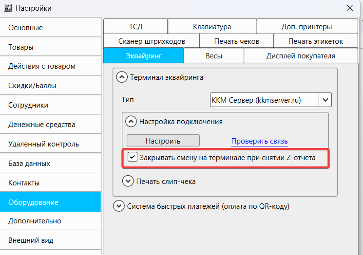
Task: Open the Дисплей покупателя tab
Action: 301,55
